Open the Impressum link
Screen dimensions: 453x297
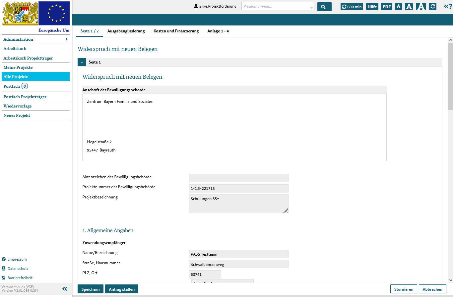[x=17, y=259]
